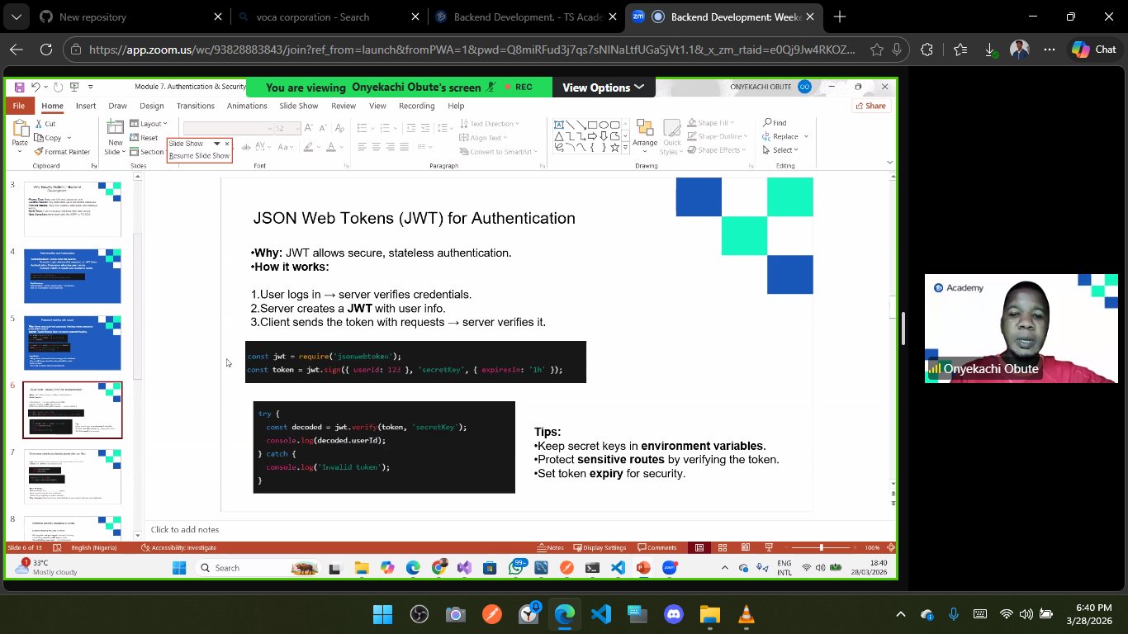Toggle the Notes pane from status bar

pyautogui.click(x=550, y=547)
